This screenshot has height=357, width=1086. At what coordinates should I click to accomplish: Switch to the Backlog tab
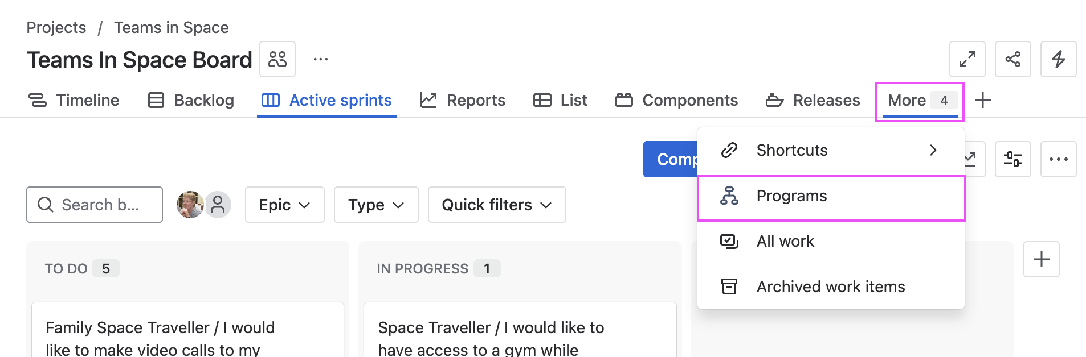point(191,101)
